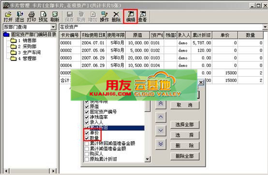Uncheck the 单价 checkbox

pos(87,133)
